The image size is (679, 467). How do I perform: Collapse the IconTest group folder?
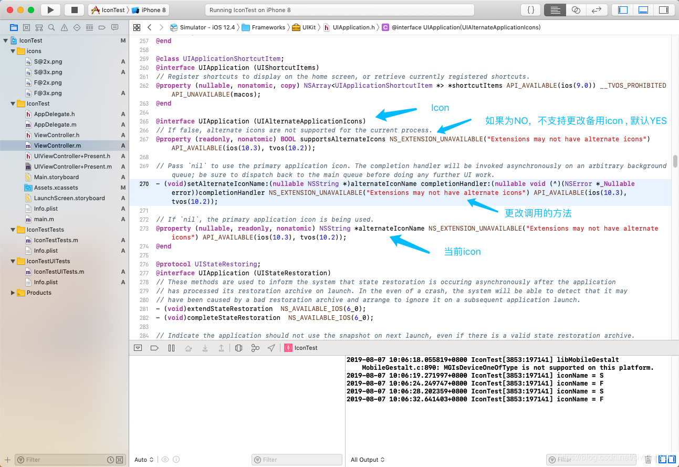click(x=13, y=103)
